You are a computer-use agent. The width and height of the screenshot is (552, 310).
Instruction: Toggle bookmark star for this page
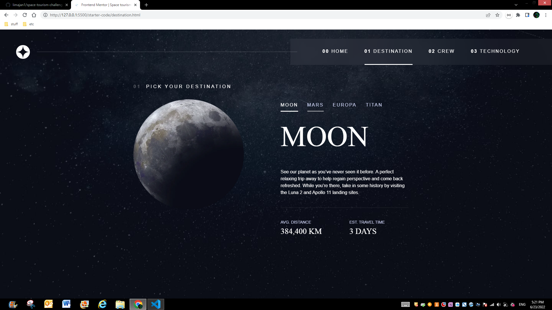(x=497, y=15)
